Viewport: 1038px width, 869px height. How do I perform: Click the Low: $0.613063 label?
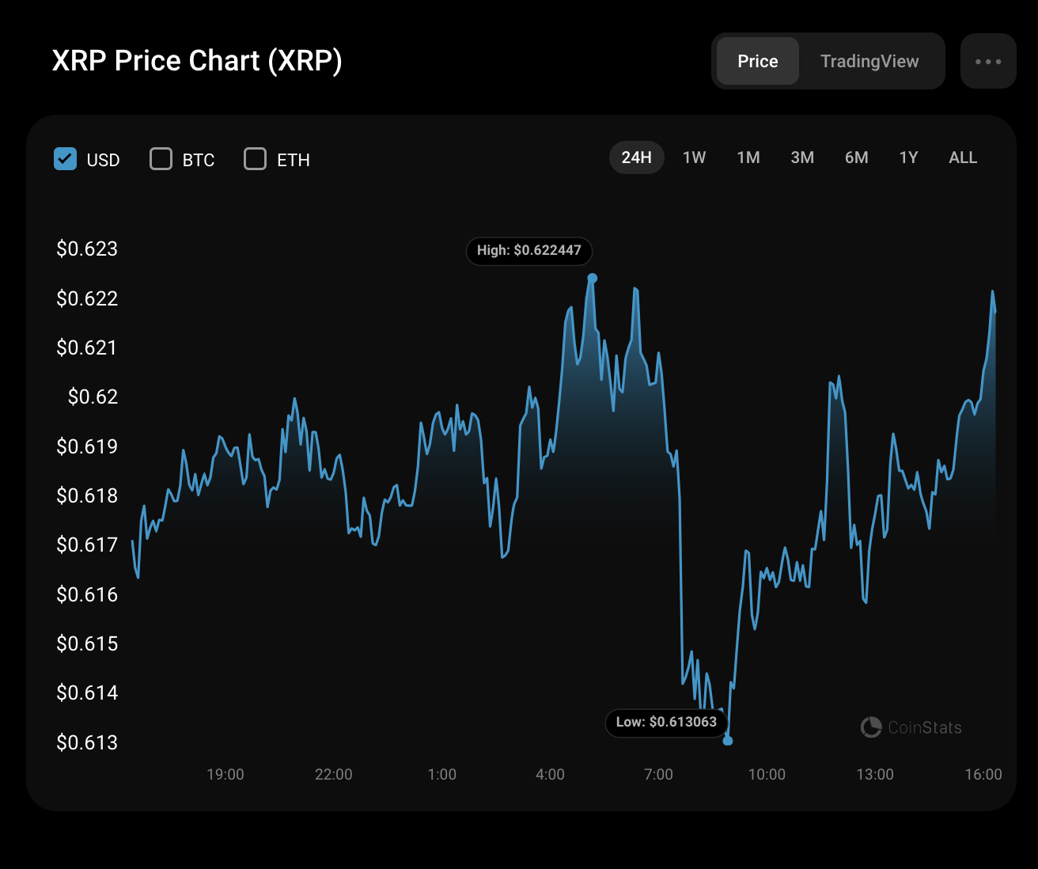click(666, 722)
